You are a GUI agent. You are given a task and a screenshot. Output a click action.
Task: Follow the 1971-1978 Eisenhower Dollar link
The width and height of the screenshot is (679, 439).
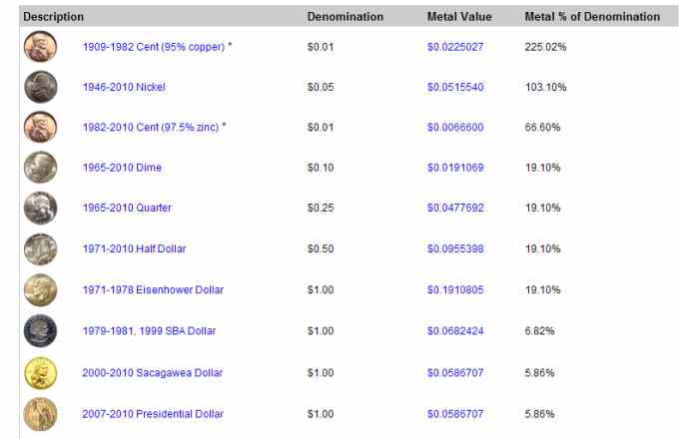[153, 289]
